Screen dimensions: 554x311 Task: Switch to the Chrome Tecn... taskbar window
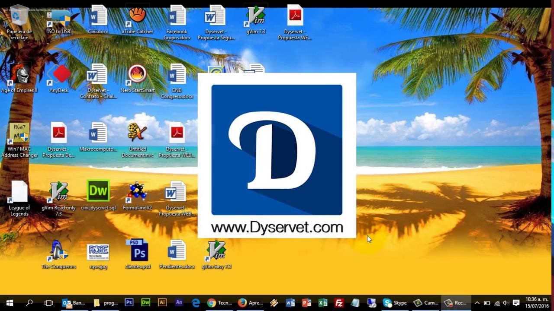click(x=220, y=303)
